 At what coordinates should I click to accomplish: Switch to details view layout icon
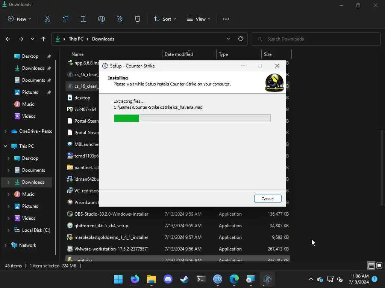coord(371,266)
